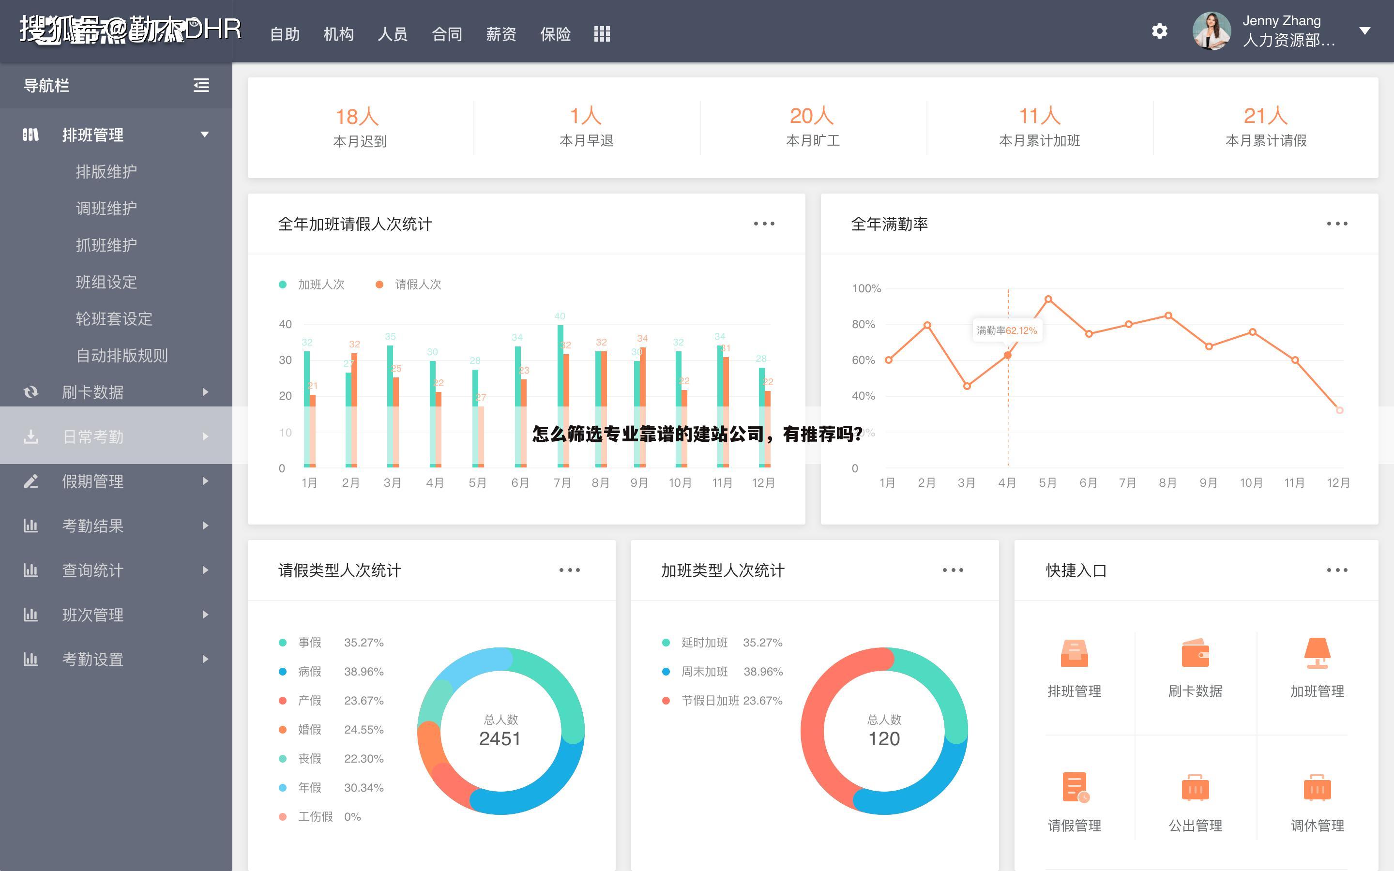
Task: Click the 假期管理 pencil icon in sidebar
Action: 30,481
